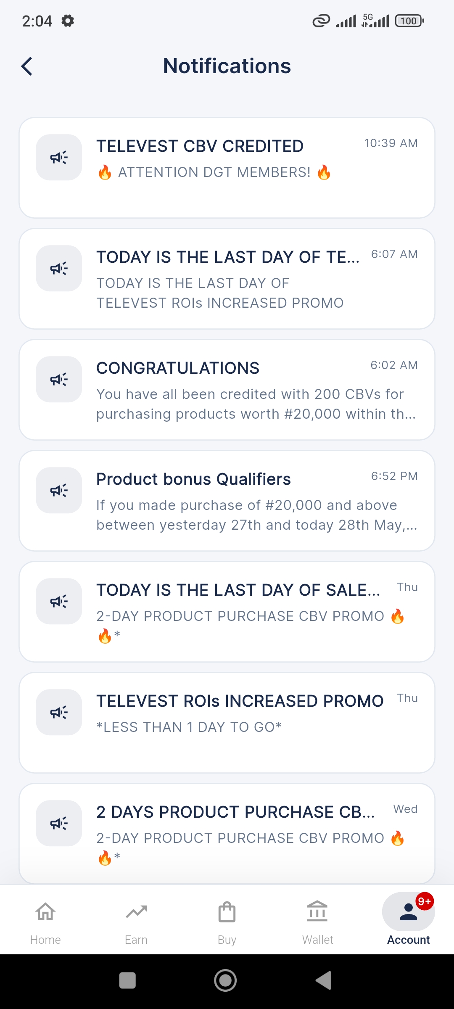Tap the Android recent apps square button
Screen dimensions: 454x1009
[127, 980]
